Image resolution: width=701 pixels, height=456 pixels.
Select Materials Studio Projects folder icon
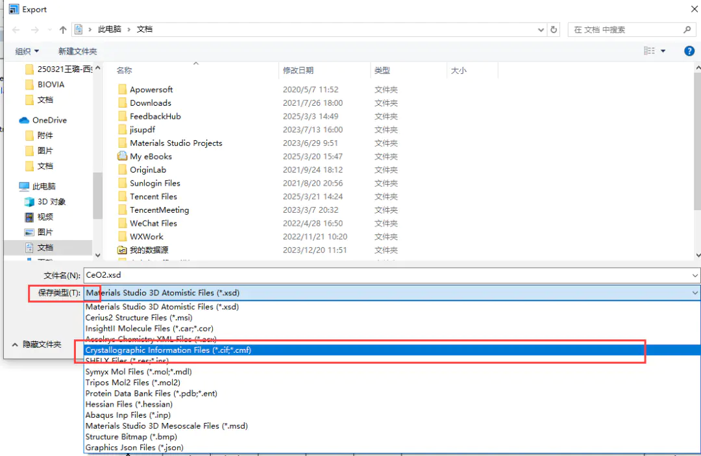pyautogui.click(x=122, y=143)
